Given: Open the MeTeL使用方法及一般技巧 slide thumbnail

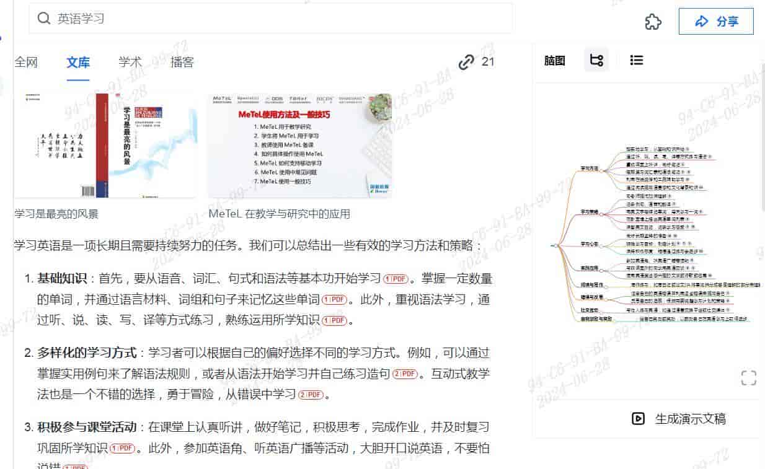Looking at the screenshot, I should click(299, 146).
